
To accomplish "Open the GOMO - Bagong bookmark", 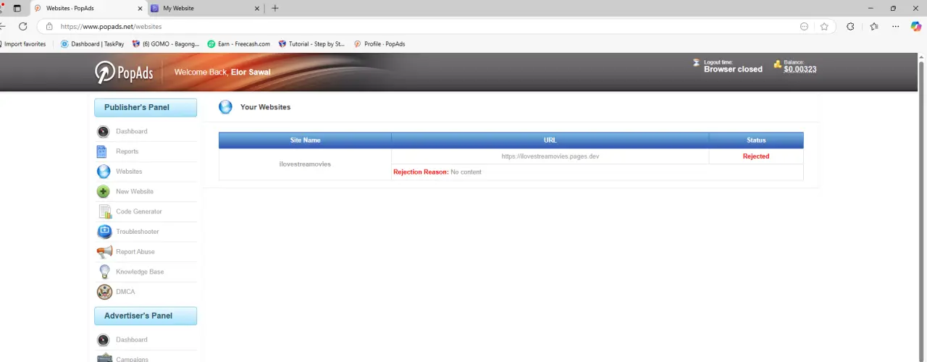I will [x=166, y=44].
